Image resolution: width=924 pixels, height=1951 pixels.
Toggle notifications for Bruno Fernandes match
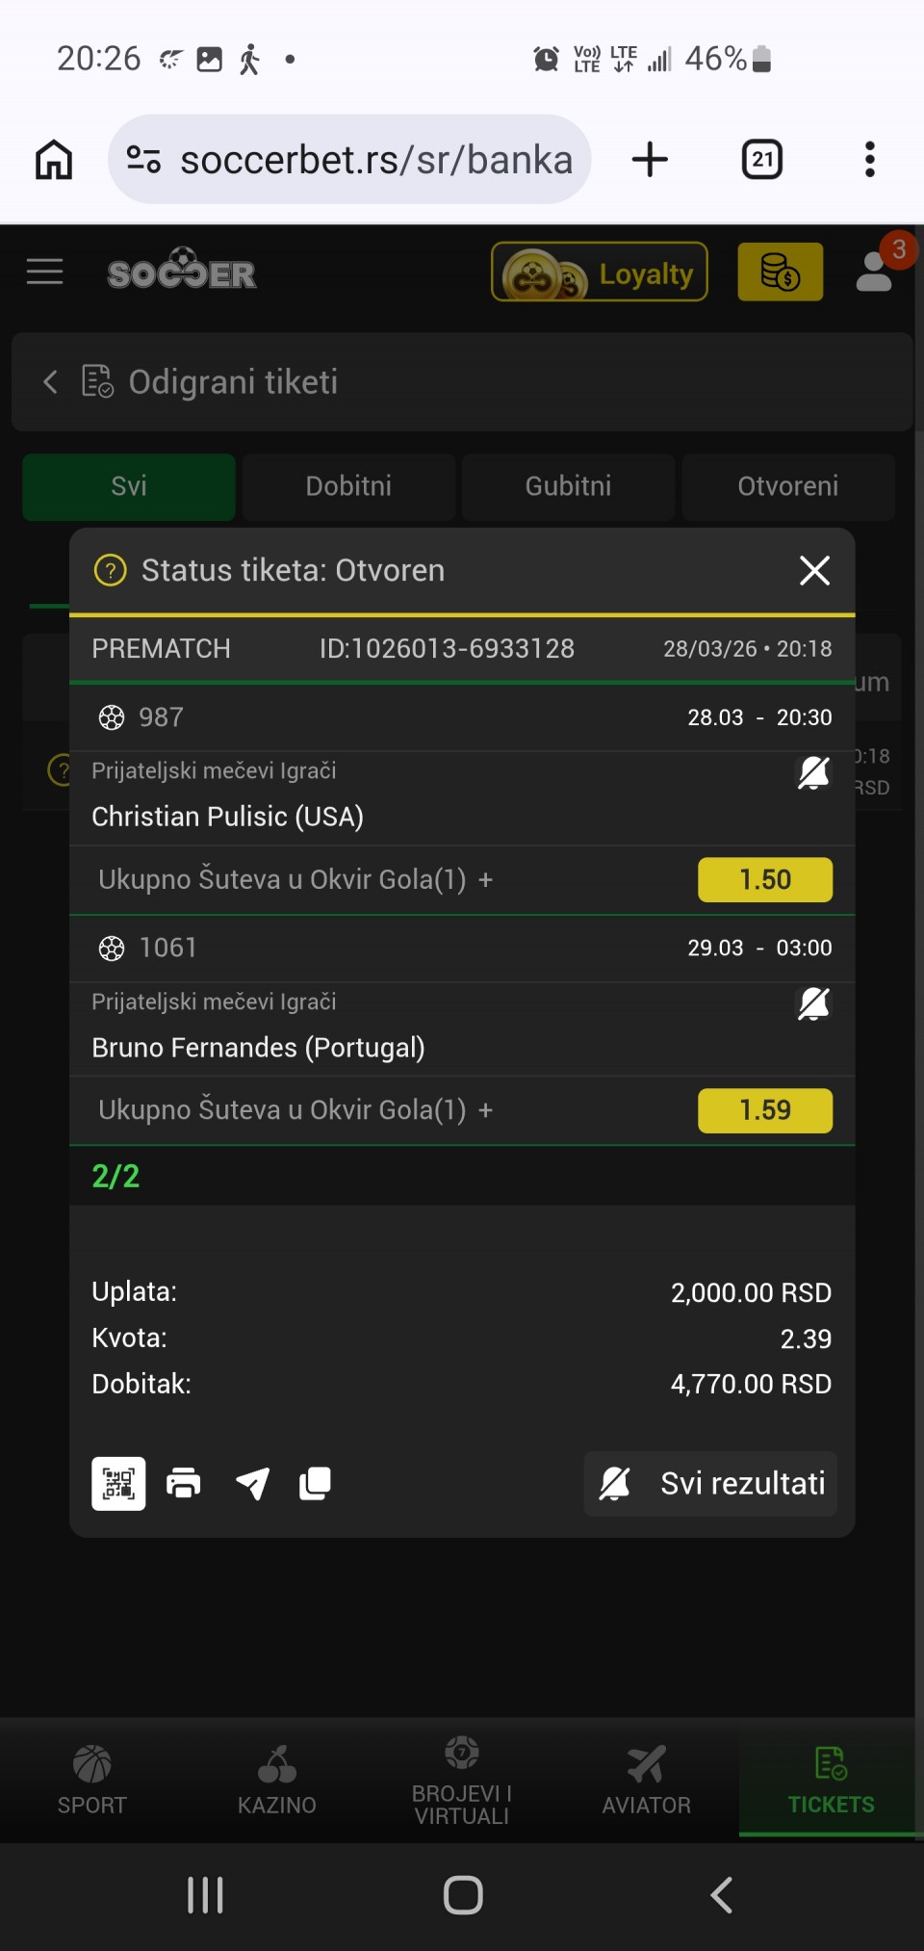point(813,1003)
